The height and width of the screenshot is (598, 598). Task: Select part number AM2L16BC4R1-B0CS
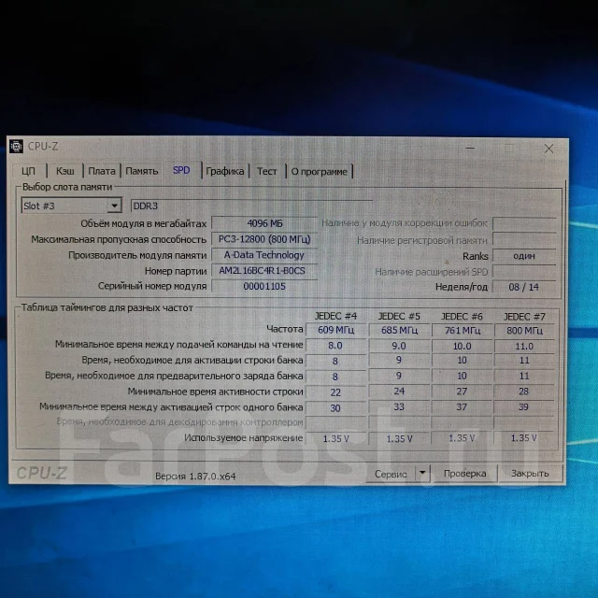(264, 271)
